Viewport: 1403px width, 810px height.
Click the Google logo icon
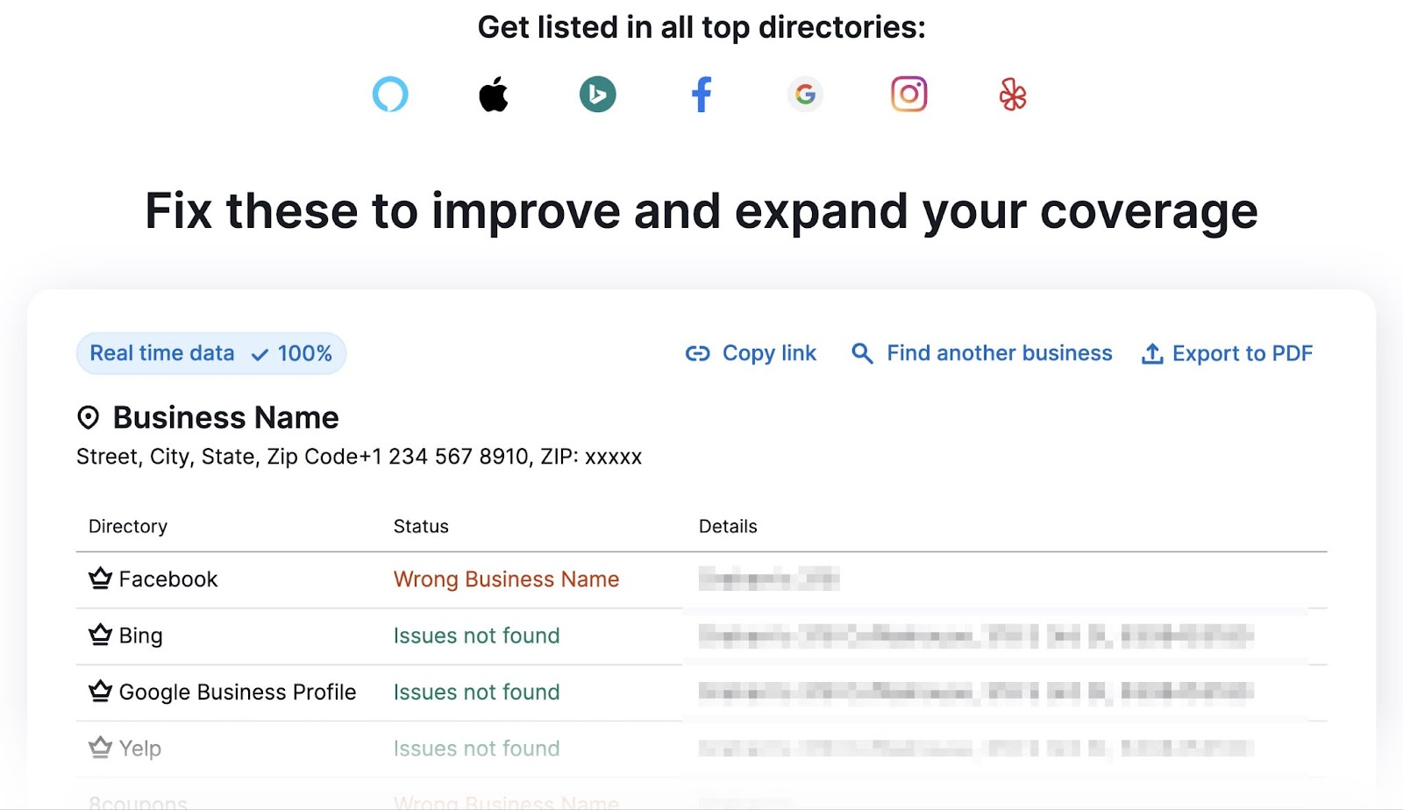(x=804, y=93)
